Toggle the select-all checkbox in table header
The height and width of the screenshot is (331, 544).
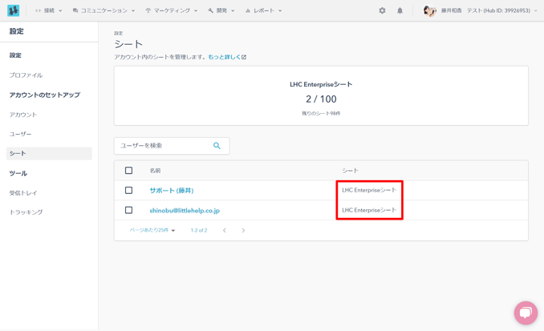tap(128, 171)
